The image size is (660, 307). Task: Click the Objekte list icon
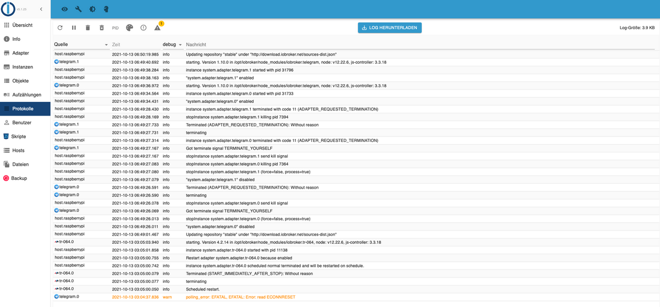pos(7,81)
